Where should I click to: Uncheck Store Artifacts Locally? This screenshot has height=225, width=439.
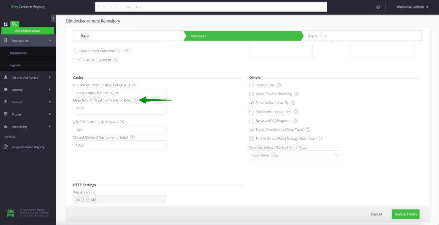251,103
